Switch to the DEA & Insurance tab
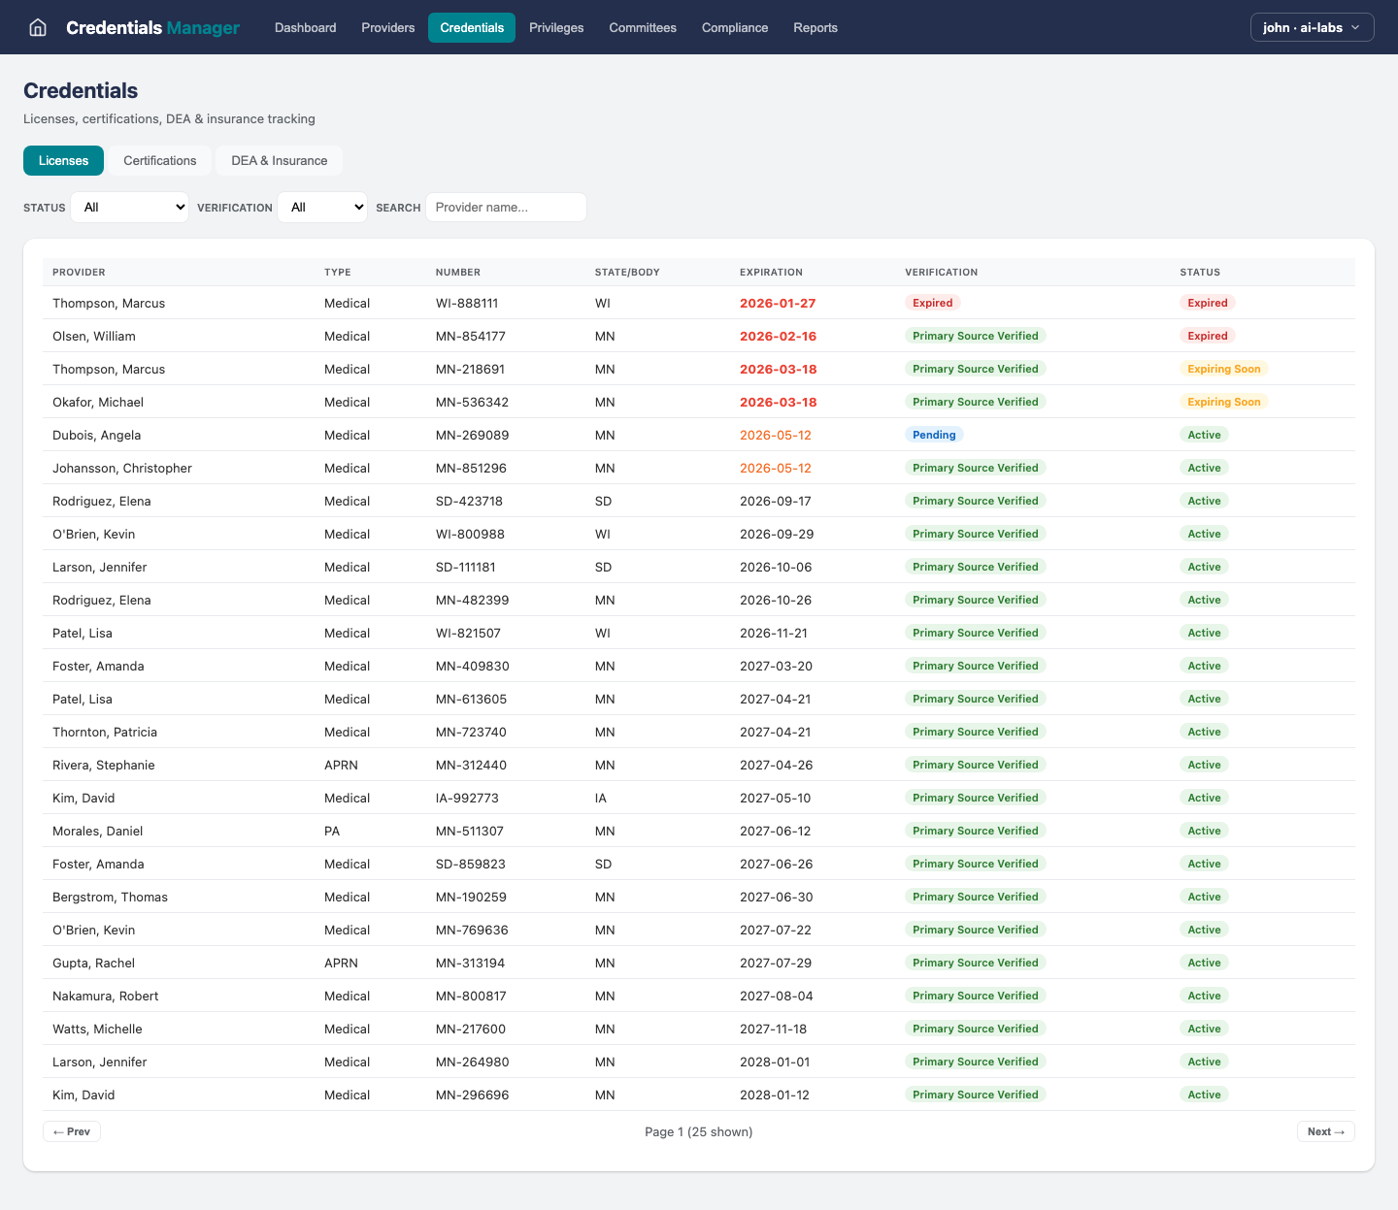 coord(279,160)
